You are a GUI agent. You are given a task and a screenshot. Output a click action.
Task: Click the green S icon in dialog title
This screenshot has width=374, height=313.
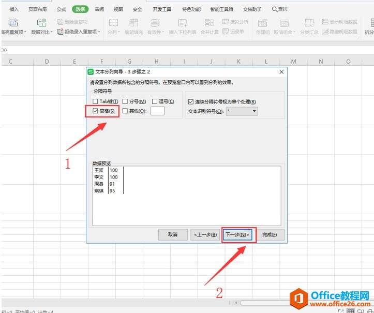click(x=91, y=72)
